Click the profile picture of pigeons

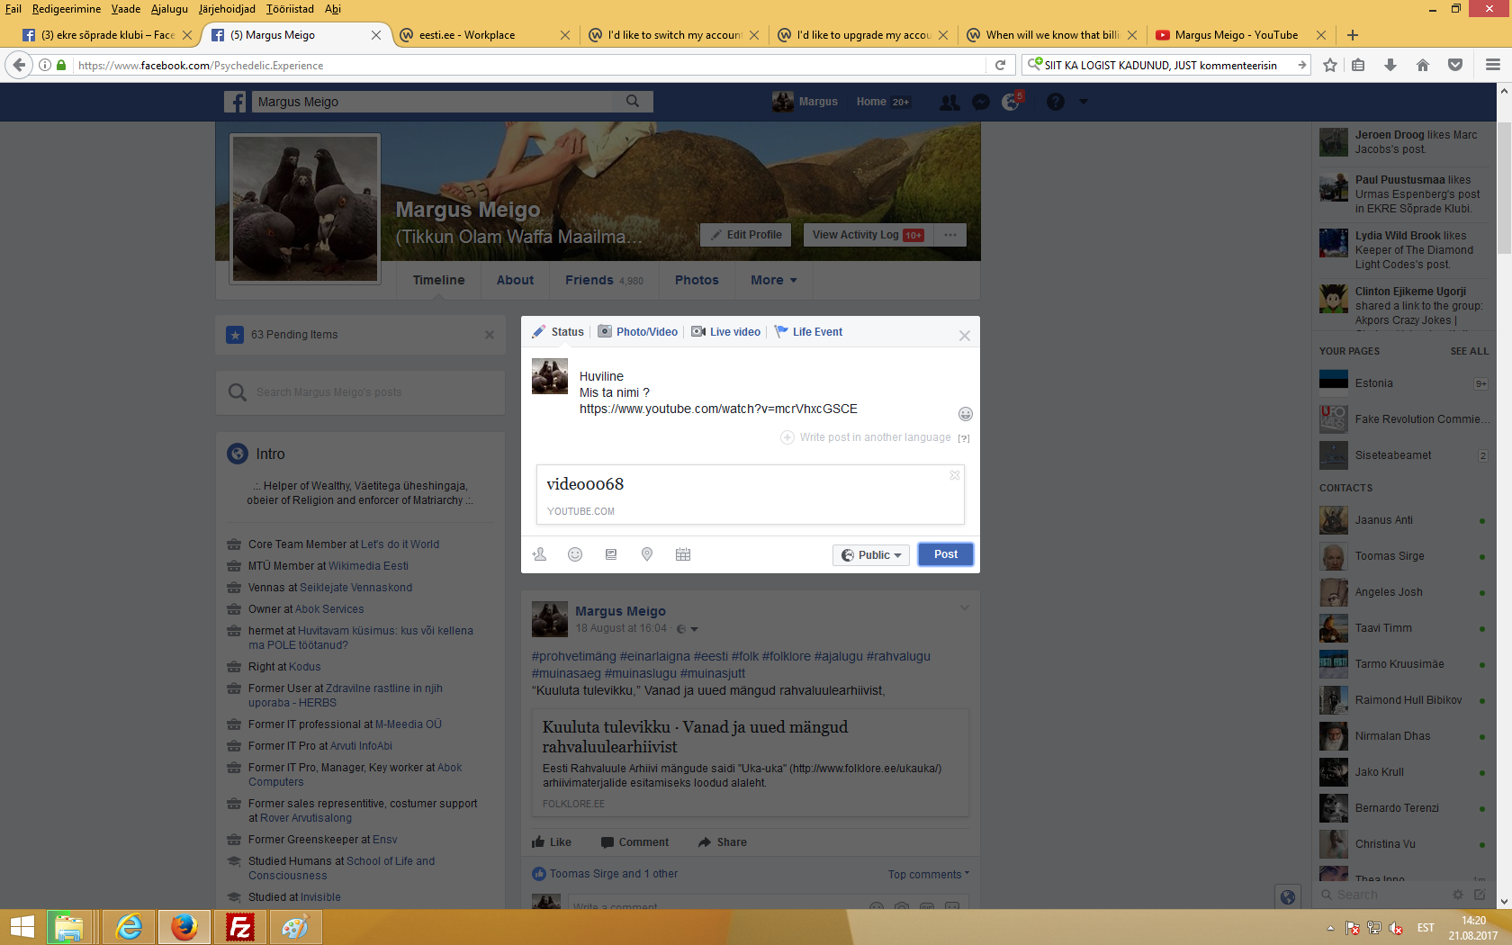305,208
